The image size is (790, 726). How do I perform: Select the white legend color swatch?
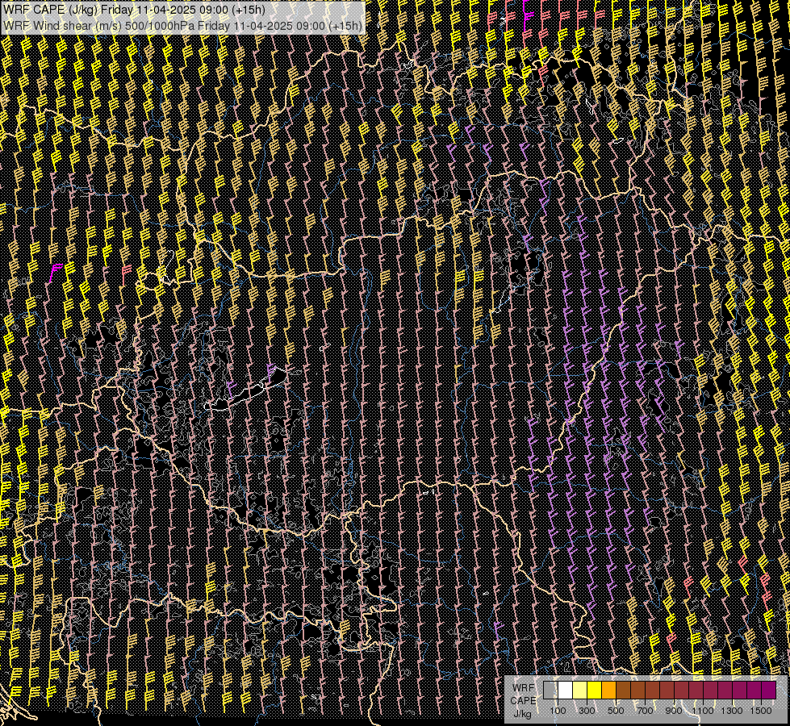566,690
